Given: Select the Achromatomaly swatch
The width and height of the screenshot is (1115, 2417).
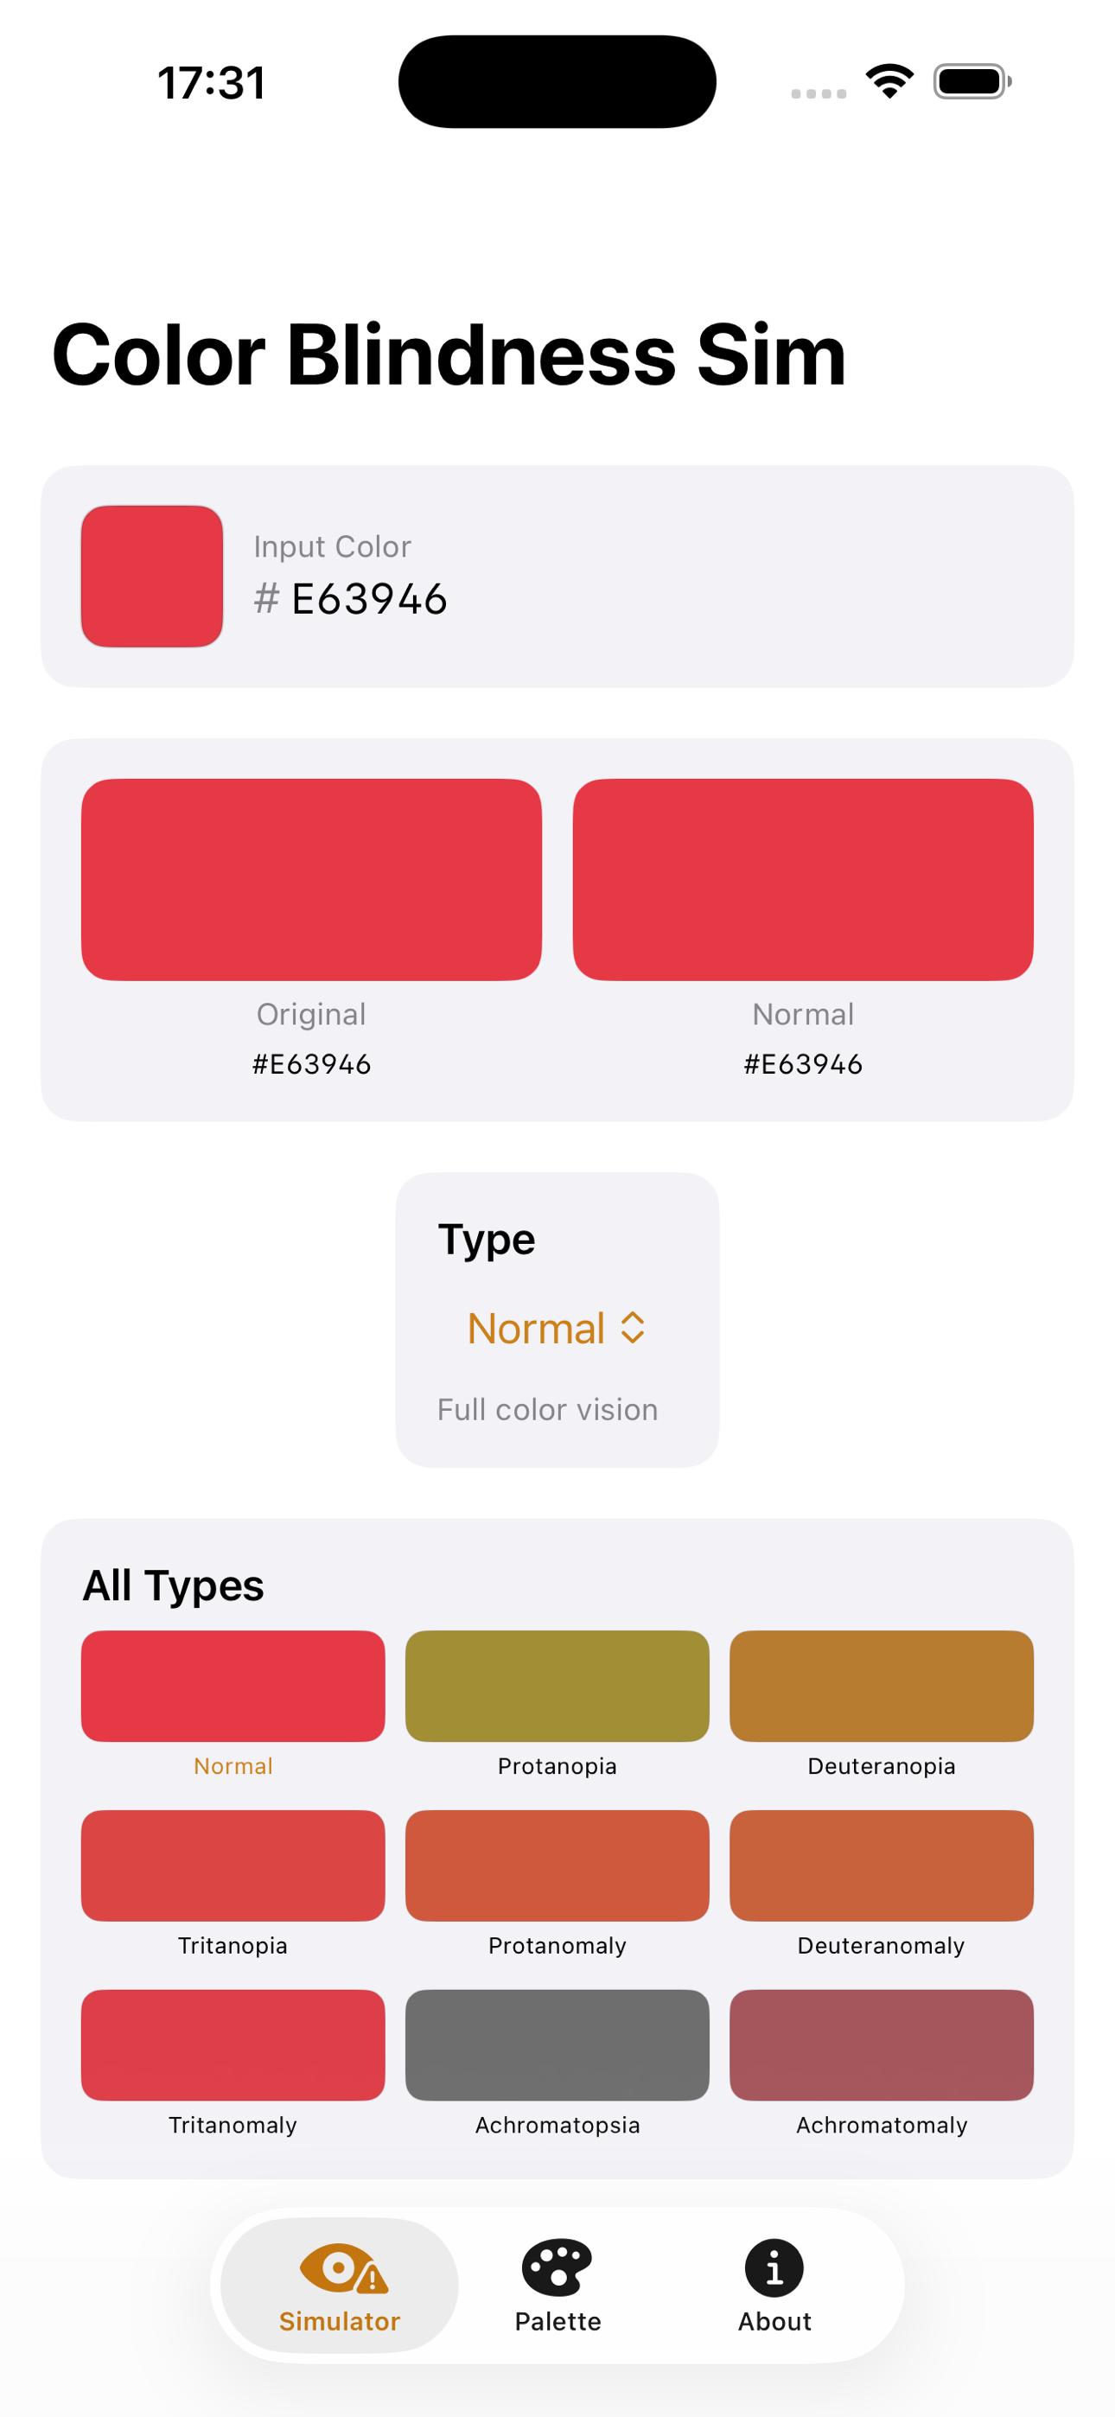Looking at the screenshot, I should tap(882, 2044).
